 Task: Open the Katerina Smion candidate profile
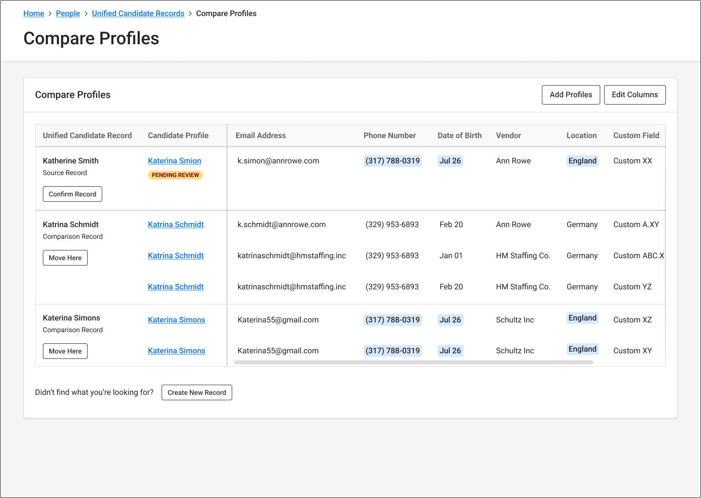tap(174, 161)
